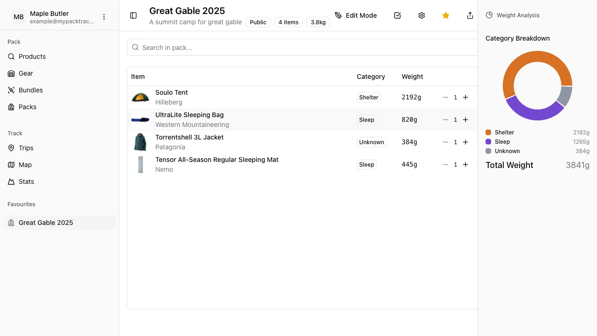The width and height of the screenshot is (597, 336).
Task: Toggle the sidebar collapse icon
Action: (x=133, y=15)
